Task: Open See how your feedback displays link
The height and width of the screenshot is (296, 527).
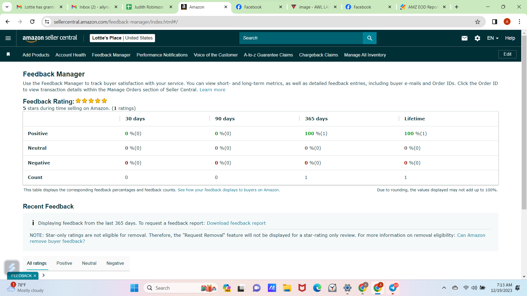Action: (x=229, y=190)
